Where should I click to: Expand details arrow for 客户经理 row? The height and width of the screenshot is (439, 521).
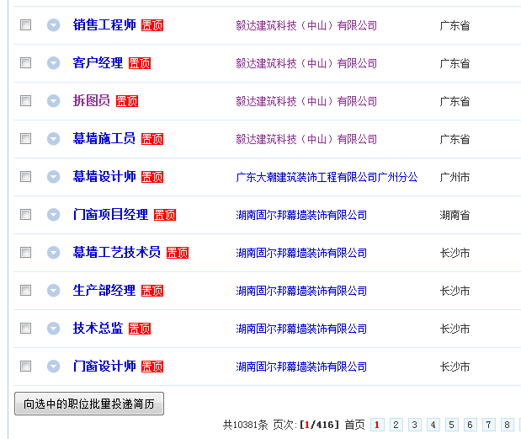coord(54,63)
